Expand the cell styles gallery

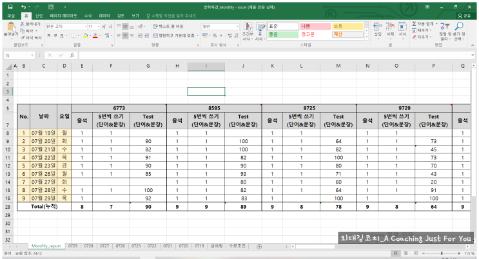(x=367, y=37)
